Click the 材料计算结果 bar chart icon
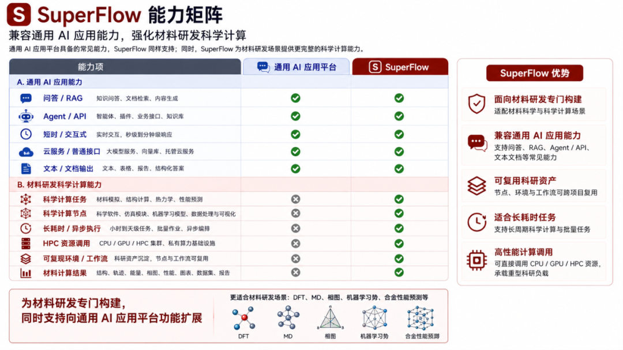 pyautogui.click(x=26, y=273)
